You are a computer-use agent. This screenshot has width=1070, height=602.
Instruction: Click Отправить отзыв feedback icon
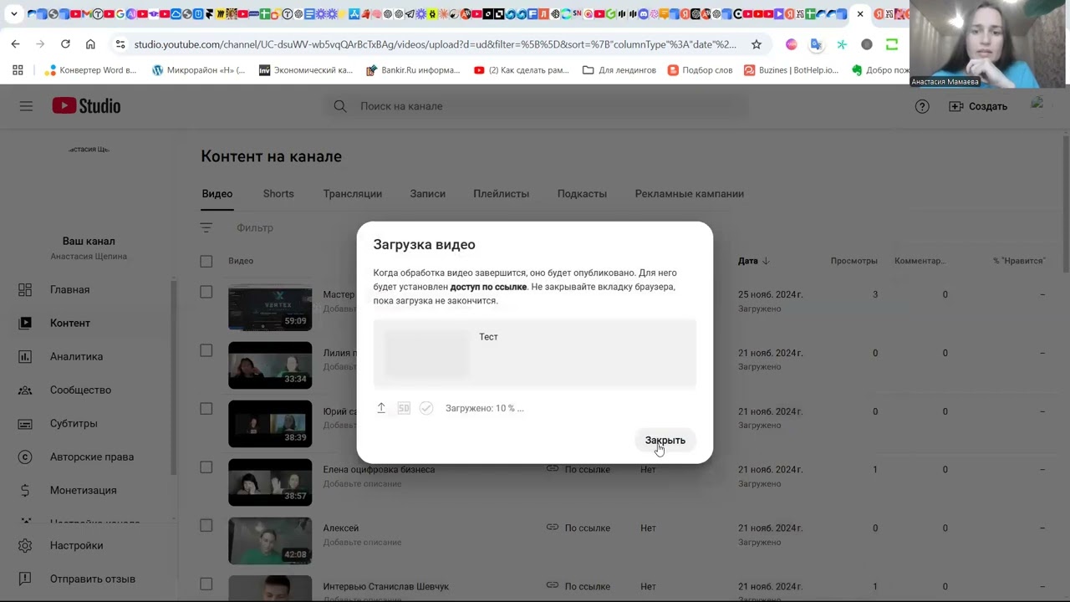click(x=25, y=579)
